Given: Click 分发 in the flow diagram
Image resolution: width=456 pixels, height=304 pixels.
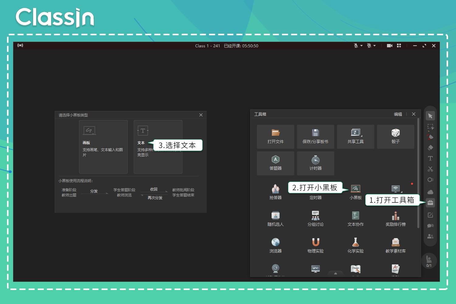Looking at the screenshot, I should (x=94, y=191).
